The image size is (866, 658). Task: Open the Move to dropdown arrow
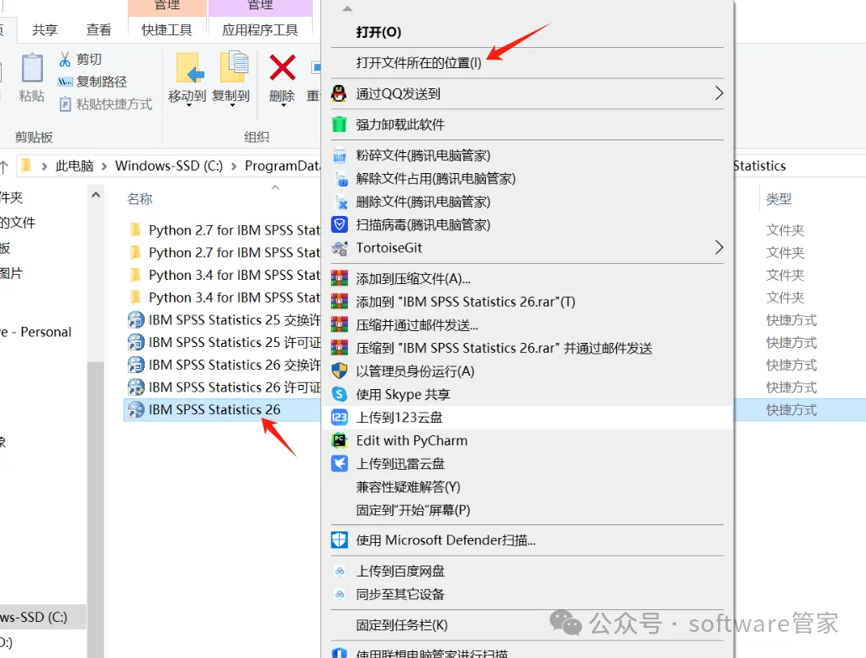[188, 105]
